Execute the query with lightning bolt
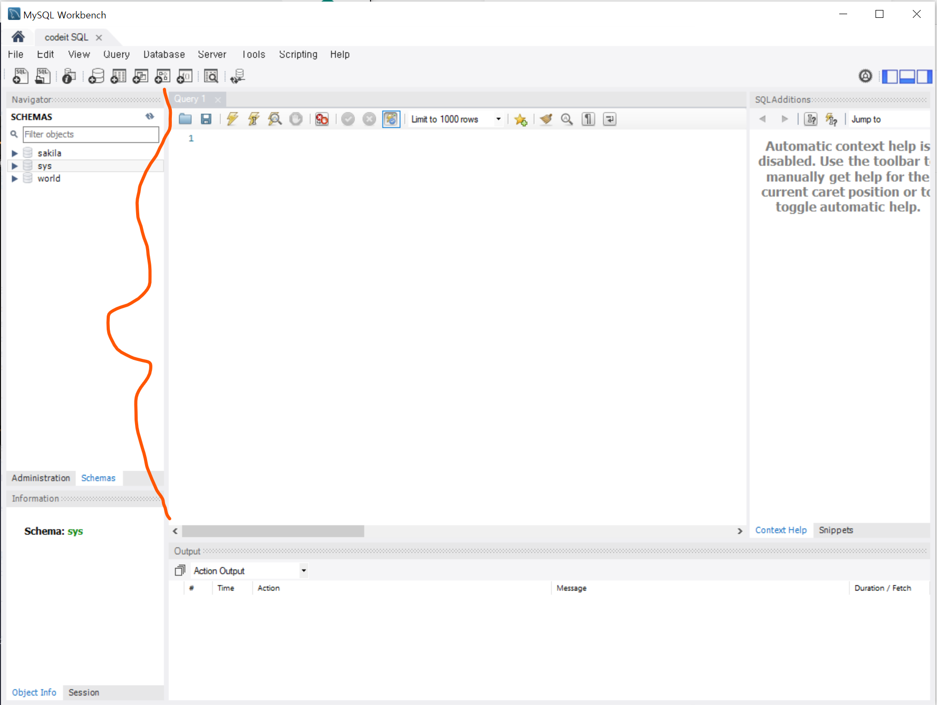 click(x=232, y=119)
